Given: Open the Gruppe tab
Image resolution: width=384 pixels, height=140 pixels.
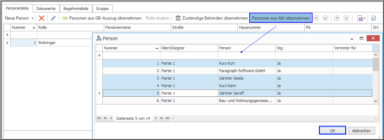Looking at the screenshot, I should click(x=102, y=9).
